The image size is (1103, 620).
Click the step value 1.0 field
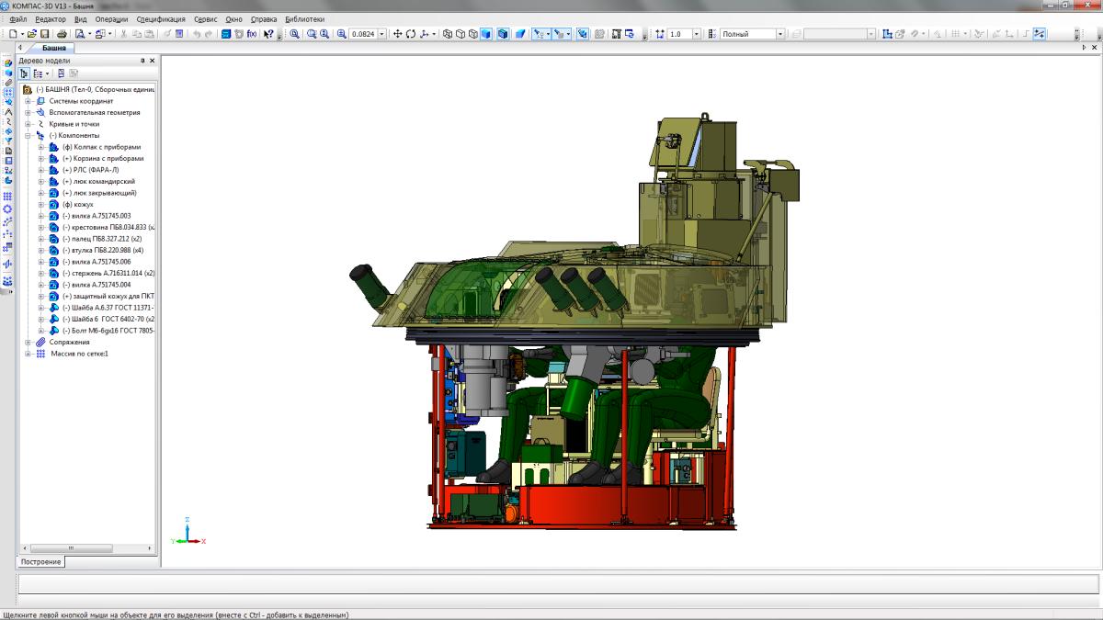(678, 34)
